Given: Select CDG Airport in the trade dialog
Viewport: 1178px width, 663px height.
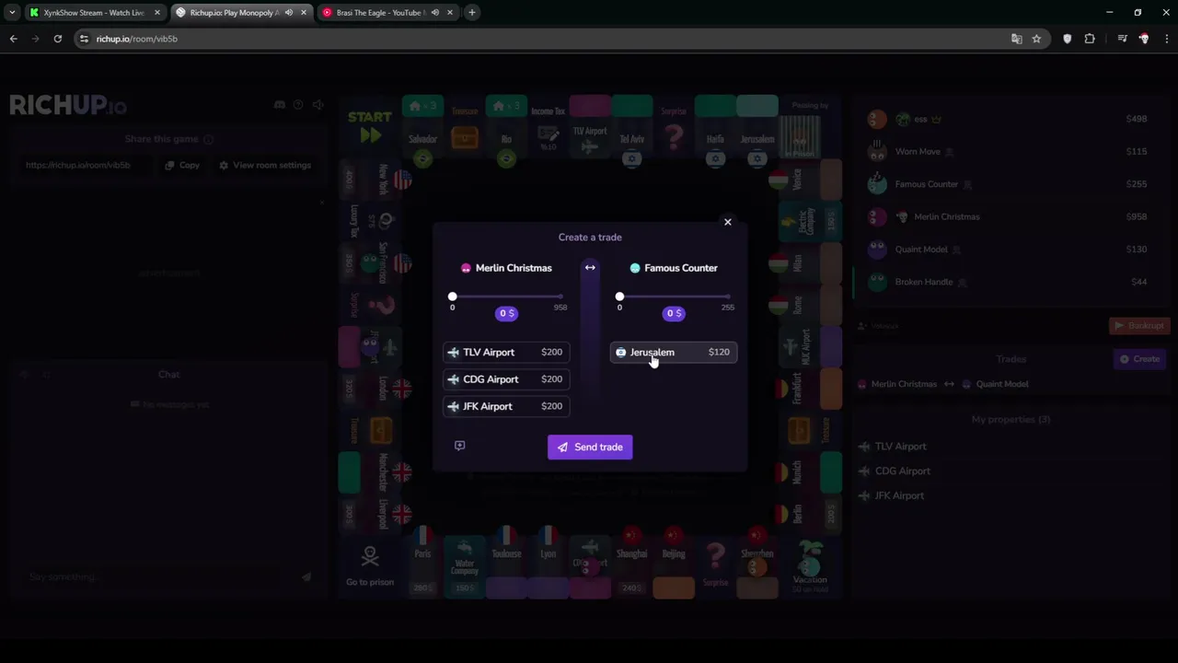Looking at the screenshot, I should (506, 379).
